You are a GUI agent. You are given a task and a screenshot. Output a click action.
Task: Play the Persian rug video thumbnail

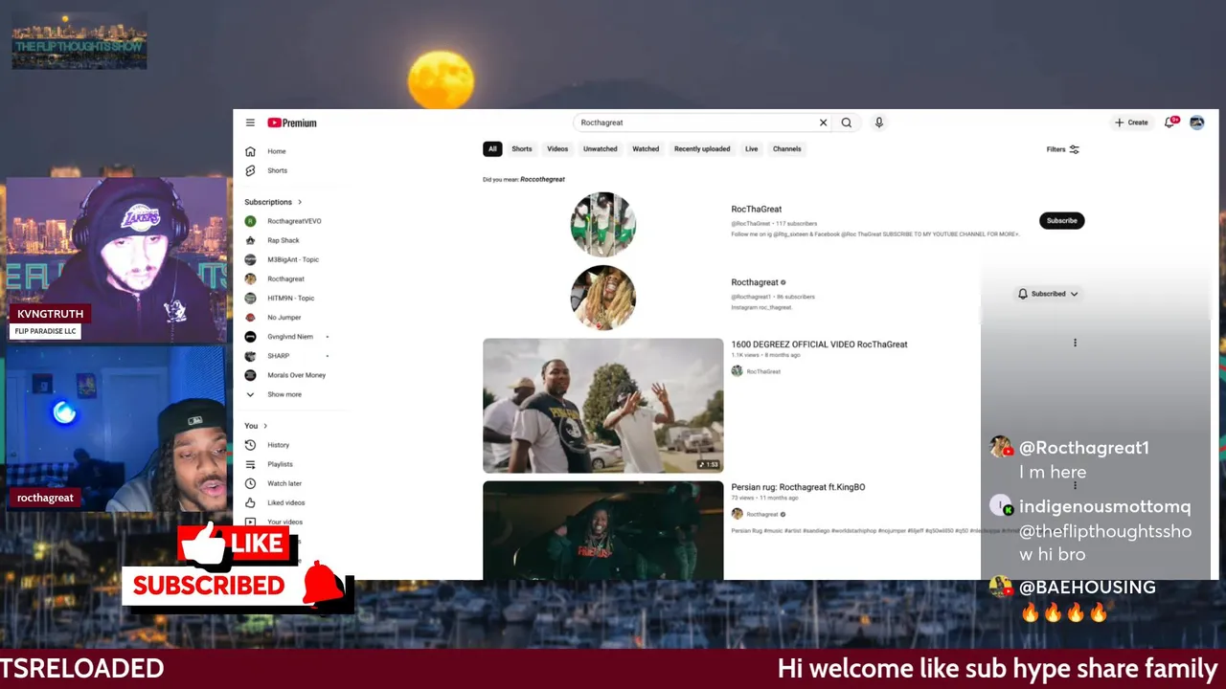pyautogui.click(x=603, y=530)
